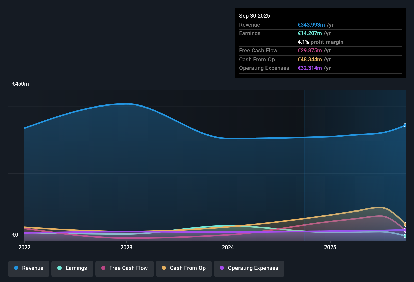This screenshot has width=414, height=282.
Task: Click the pink Free Cash Flow dot icon
Action: [x=103, y=268]
